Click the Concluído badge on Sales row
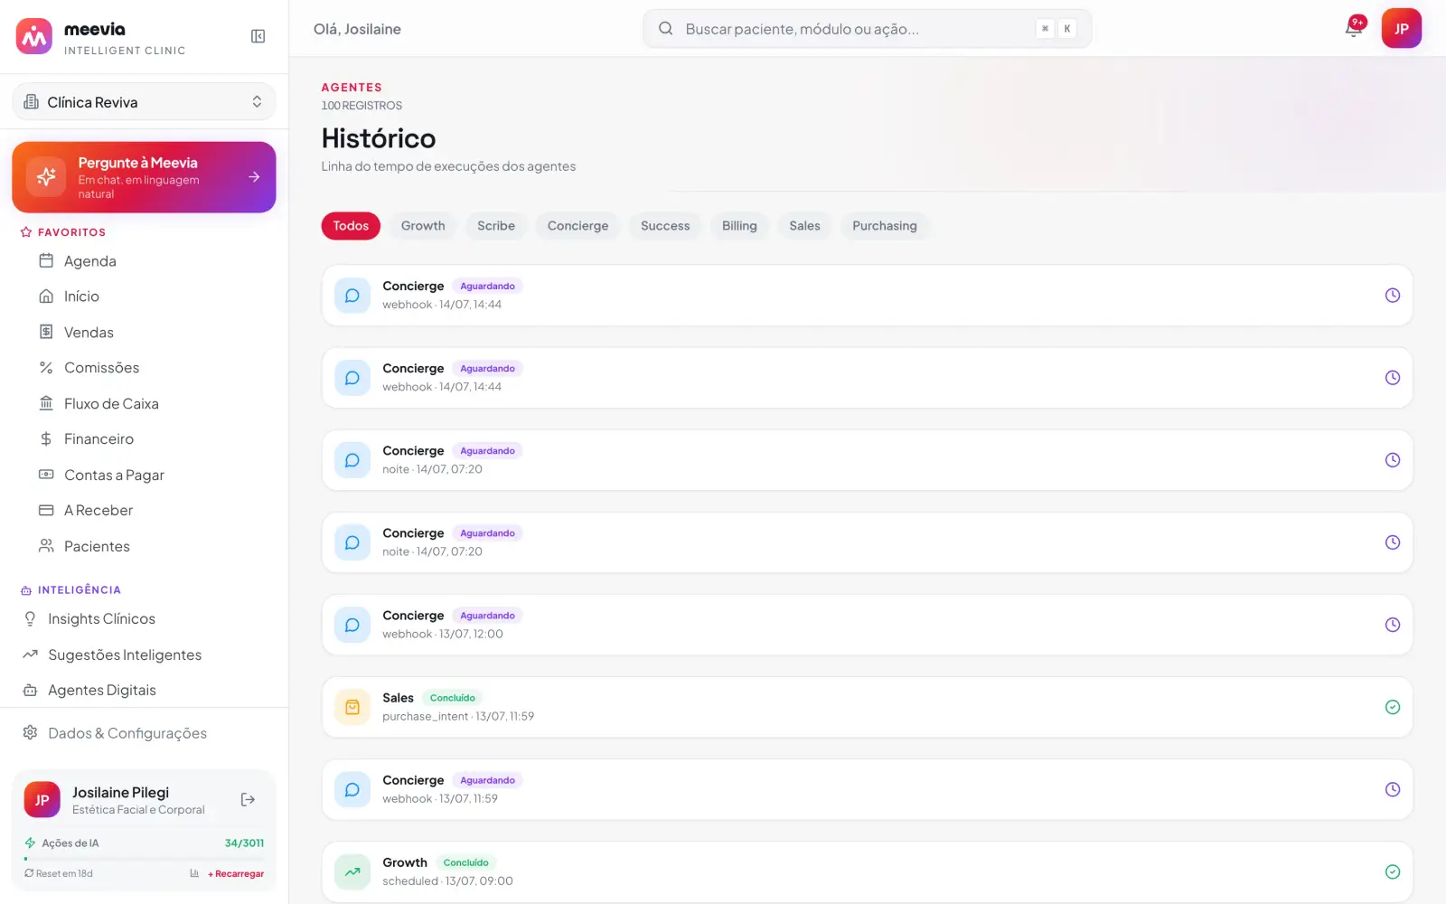 click(x=453, y=698)
